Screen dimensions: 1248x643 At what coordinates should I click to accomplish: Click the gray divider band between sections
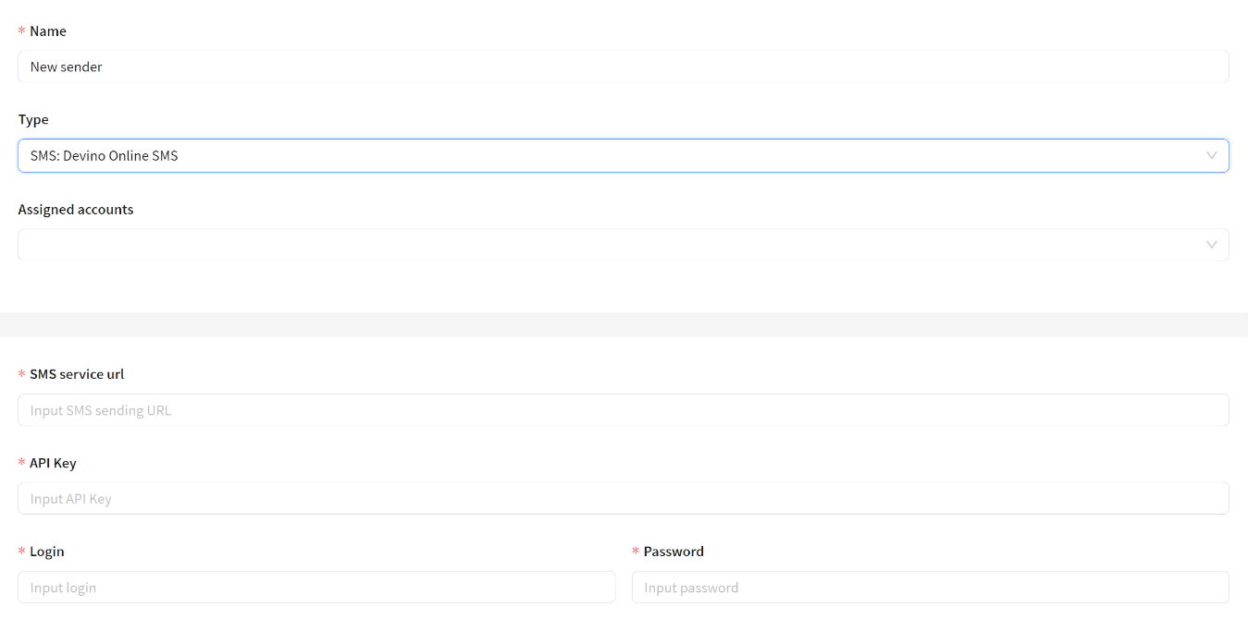(x=624, y=324)
